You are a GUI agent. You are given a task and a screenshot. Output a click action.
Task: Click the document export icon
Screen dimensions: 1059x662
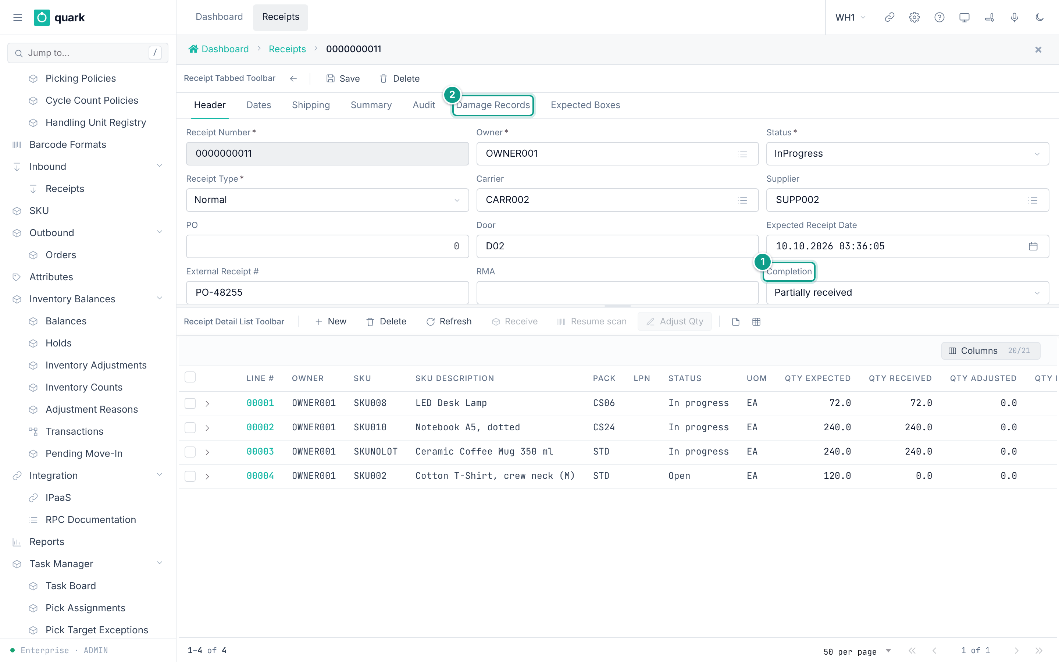coord(736,322)
